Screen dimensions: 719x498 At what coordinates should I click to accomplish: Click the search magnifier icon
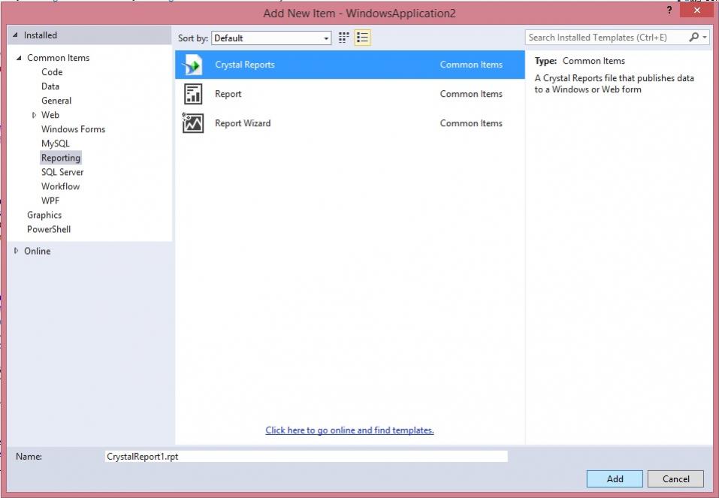(693, 37)
